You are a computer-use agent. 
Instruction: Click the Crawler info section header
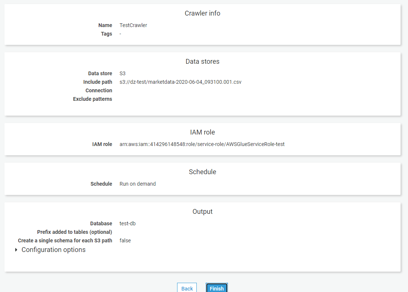pyautogui.click(x=202, y=13)
